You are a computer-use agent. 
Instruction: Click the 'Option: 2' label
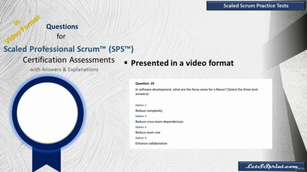(141, 116)
